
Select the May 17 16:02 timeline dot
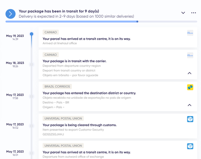(32, 126)
